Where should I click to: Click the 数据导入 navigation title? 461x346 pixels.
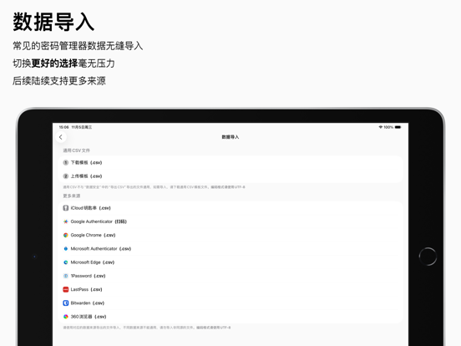pos(230,137)
